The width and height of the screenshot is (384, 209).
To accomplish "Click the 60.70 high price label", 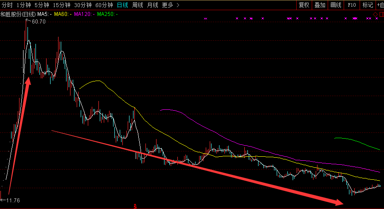I will coord(39,22).
